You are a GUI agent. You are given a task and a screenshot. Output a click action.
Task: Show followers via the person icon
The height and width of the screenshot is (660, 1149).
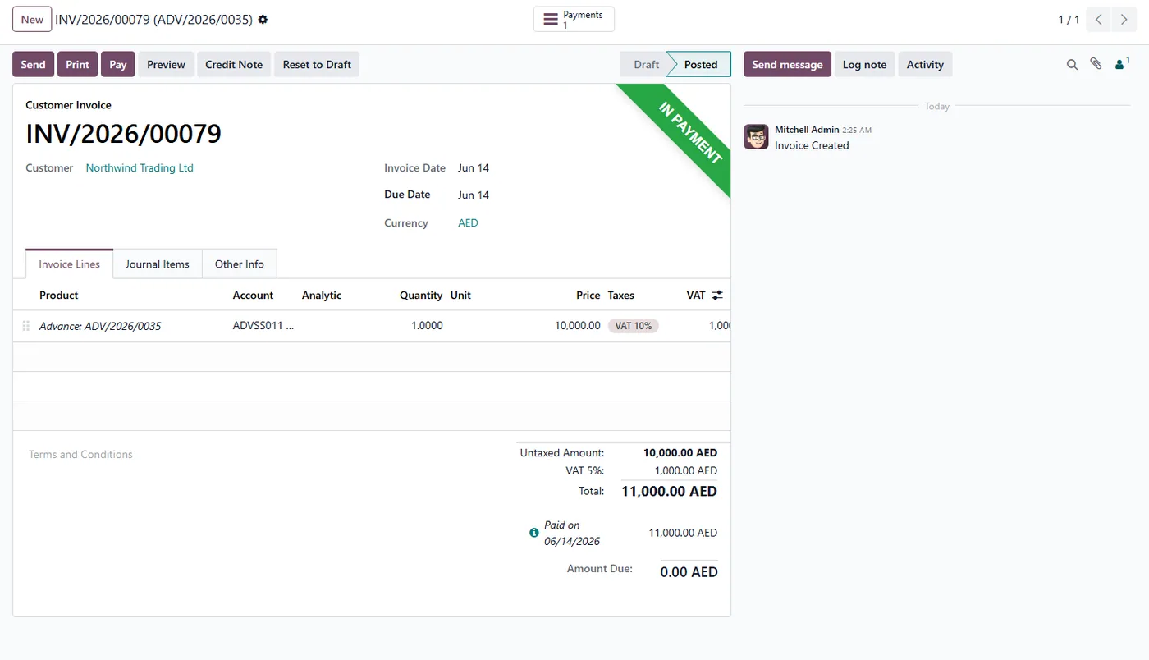[1122, 64]
